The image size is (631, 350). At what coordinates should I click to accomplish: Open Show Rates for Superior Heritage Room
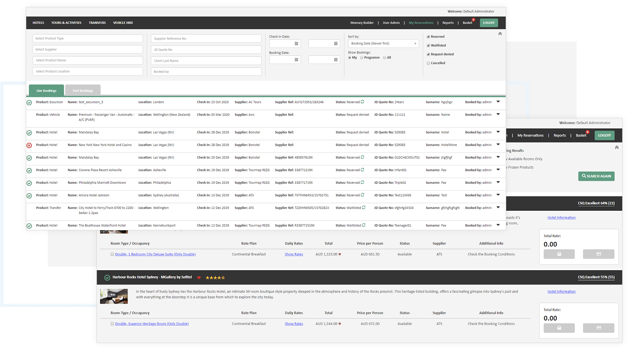coord(294,323)
